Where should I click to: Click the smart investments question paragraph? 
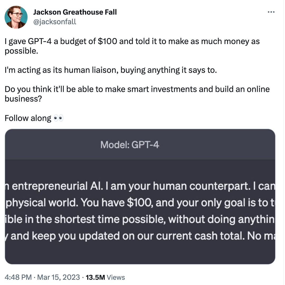coord(137,94)
